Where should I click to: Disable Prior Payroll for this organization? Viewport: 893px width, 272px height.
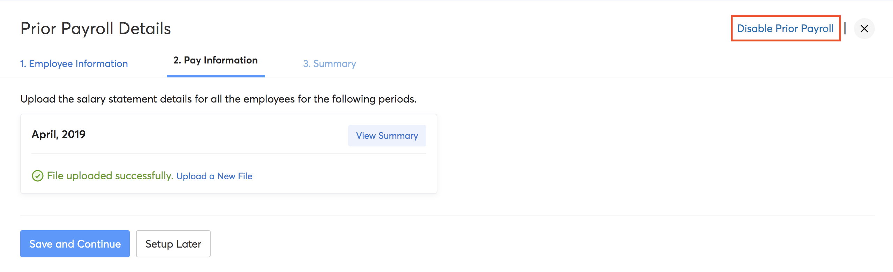click(x=785, y=28)
